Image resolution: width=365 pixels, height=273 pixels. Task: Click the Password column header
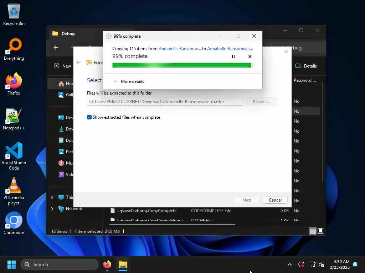304,80
